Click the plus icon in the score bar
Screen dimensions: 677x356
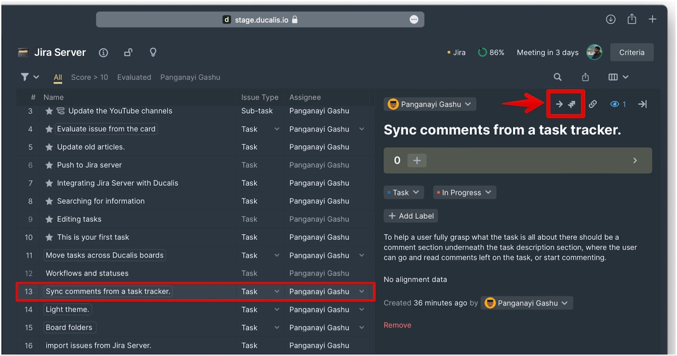(x=417, y=160)
